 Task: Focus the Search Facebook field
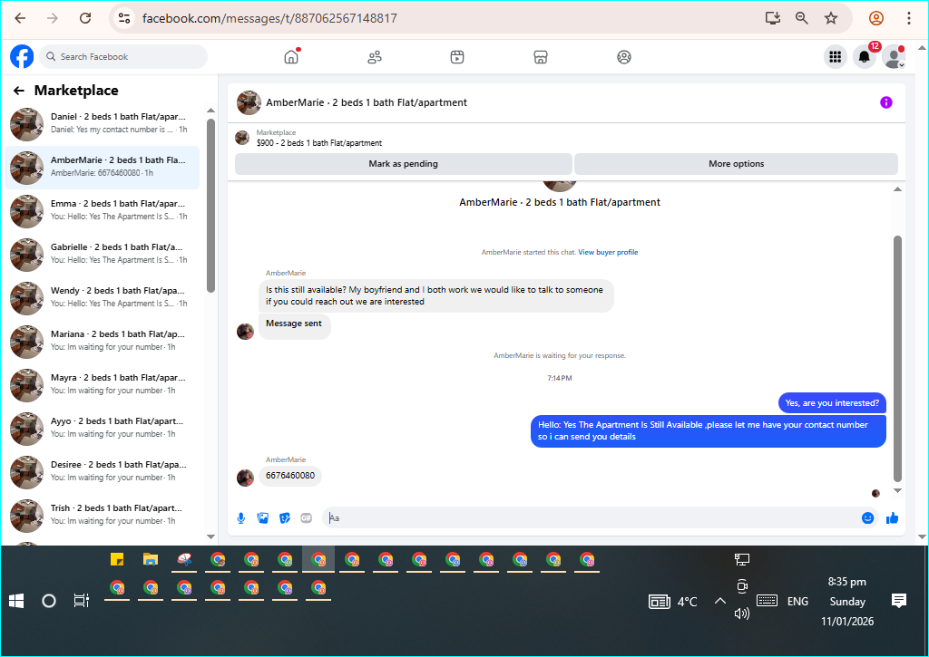pos(123,57)
